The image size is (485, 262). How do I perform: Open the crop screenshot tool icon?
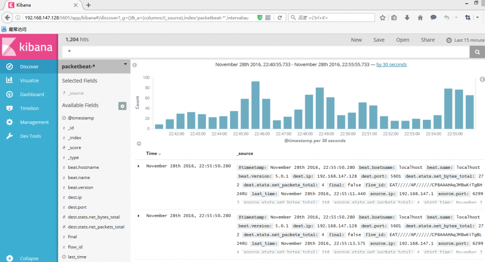point(468,17)
